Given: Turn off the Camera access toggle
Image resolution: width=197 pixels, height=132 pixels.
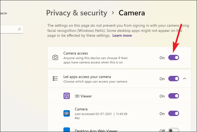Looking at the screenshot, I should point(174,57).
